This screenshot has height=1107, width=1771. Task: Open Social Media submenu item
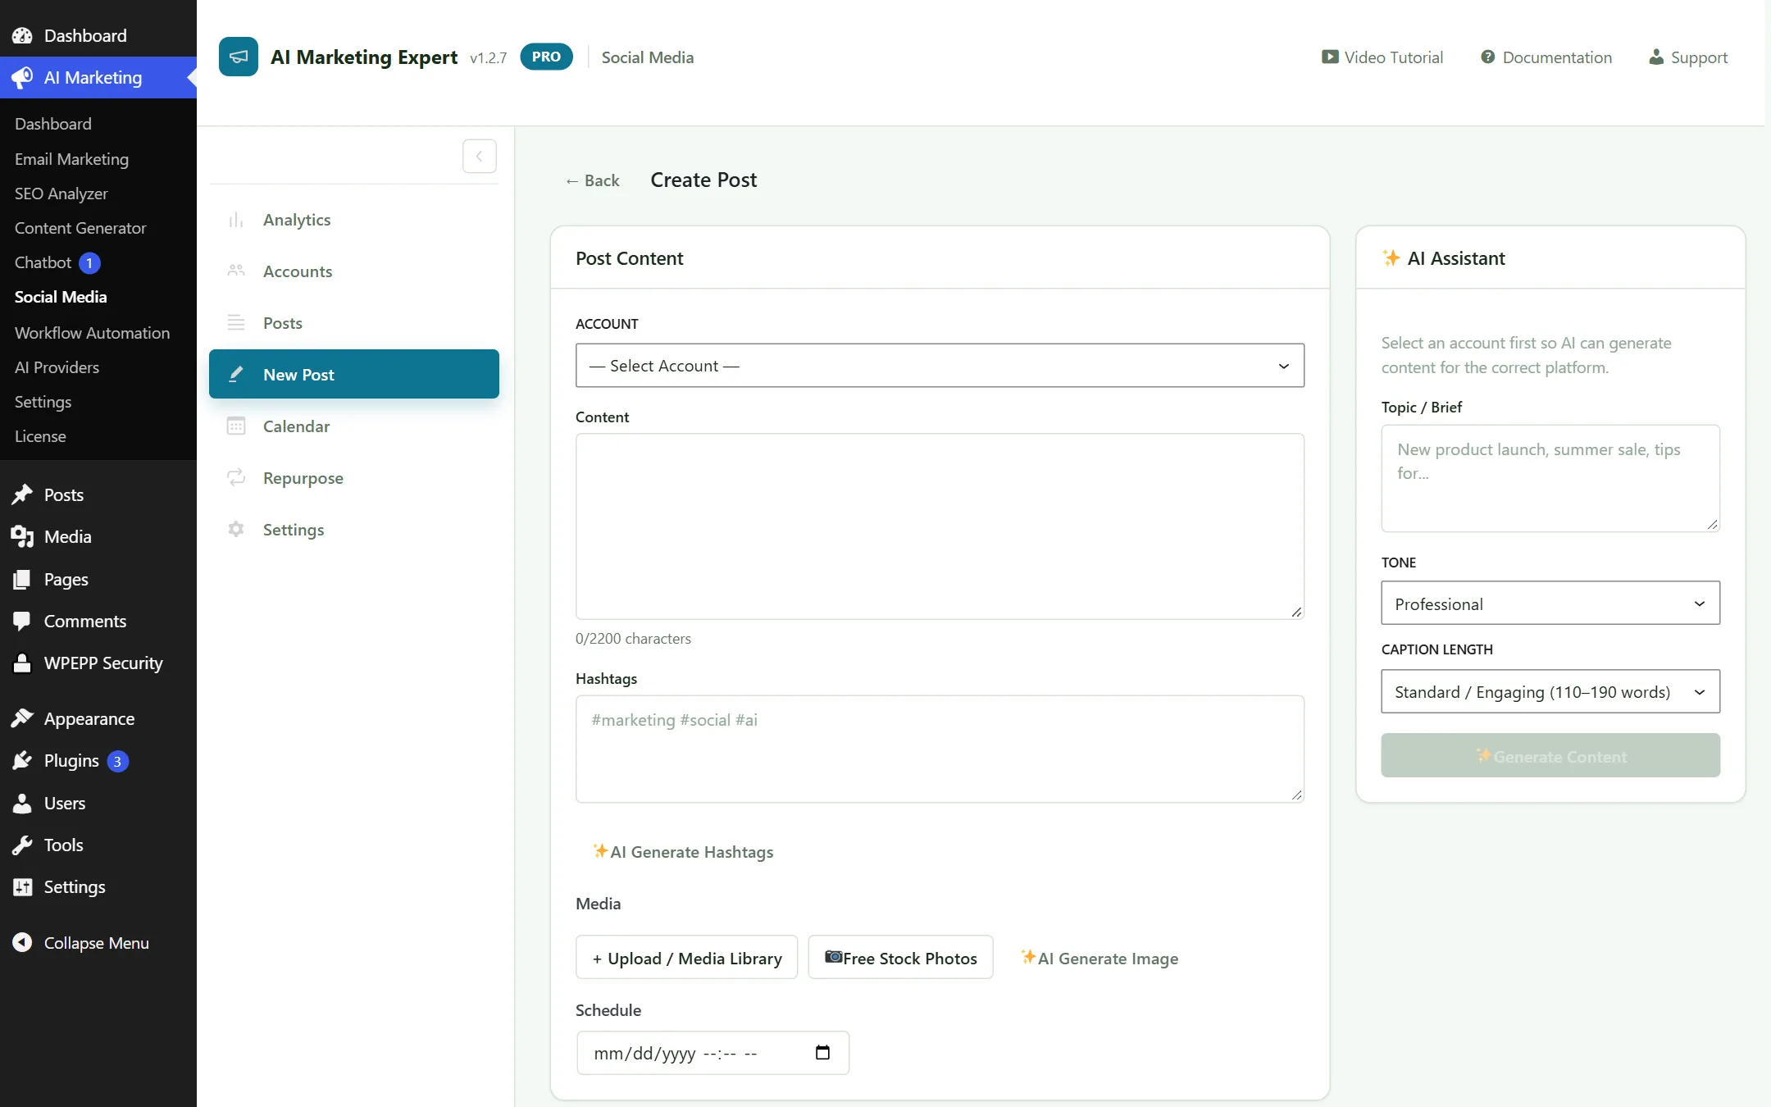[61, 297]
